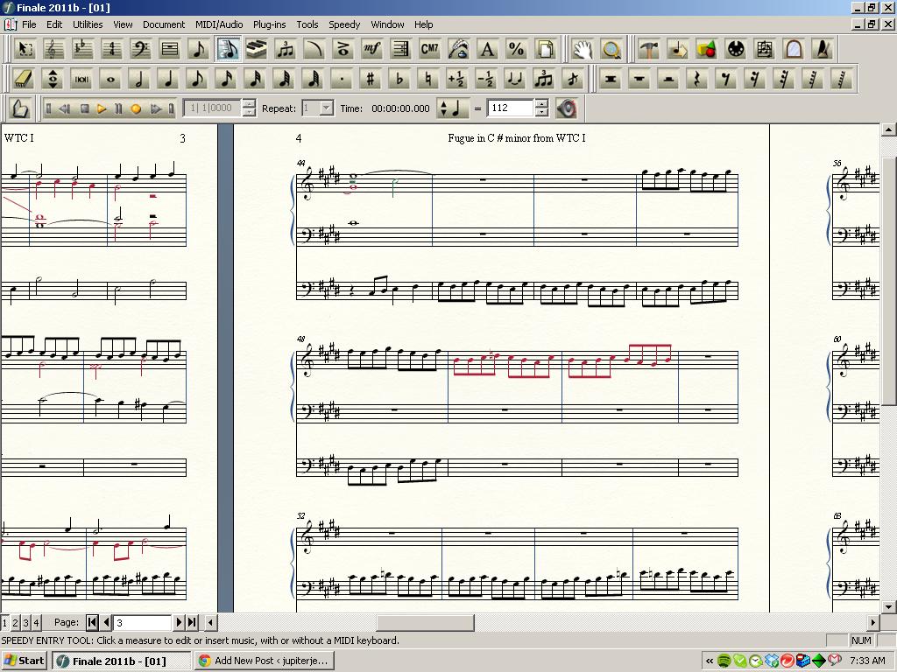Open the Plug-ins menu
The height and width of the screenshot is (672, 897).
point(270,24)
